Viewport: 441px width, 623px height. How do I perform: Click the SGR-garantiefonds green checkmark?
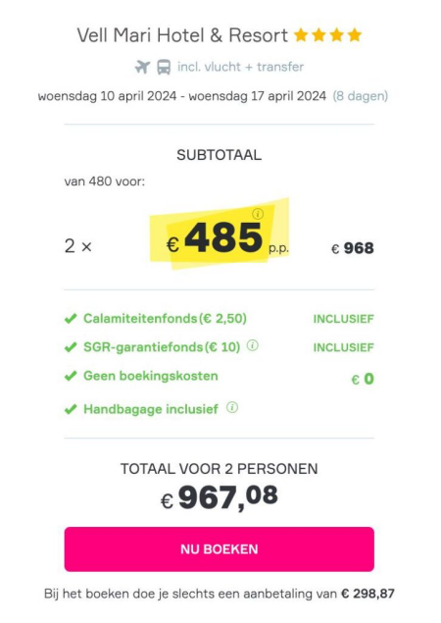[71, 347]
